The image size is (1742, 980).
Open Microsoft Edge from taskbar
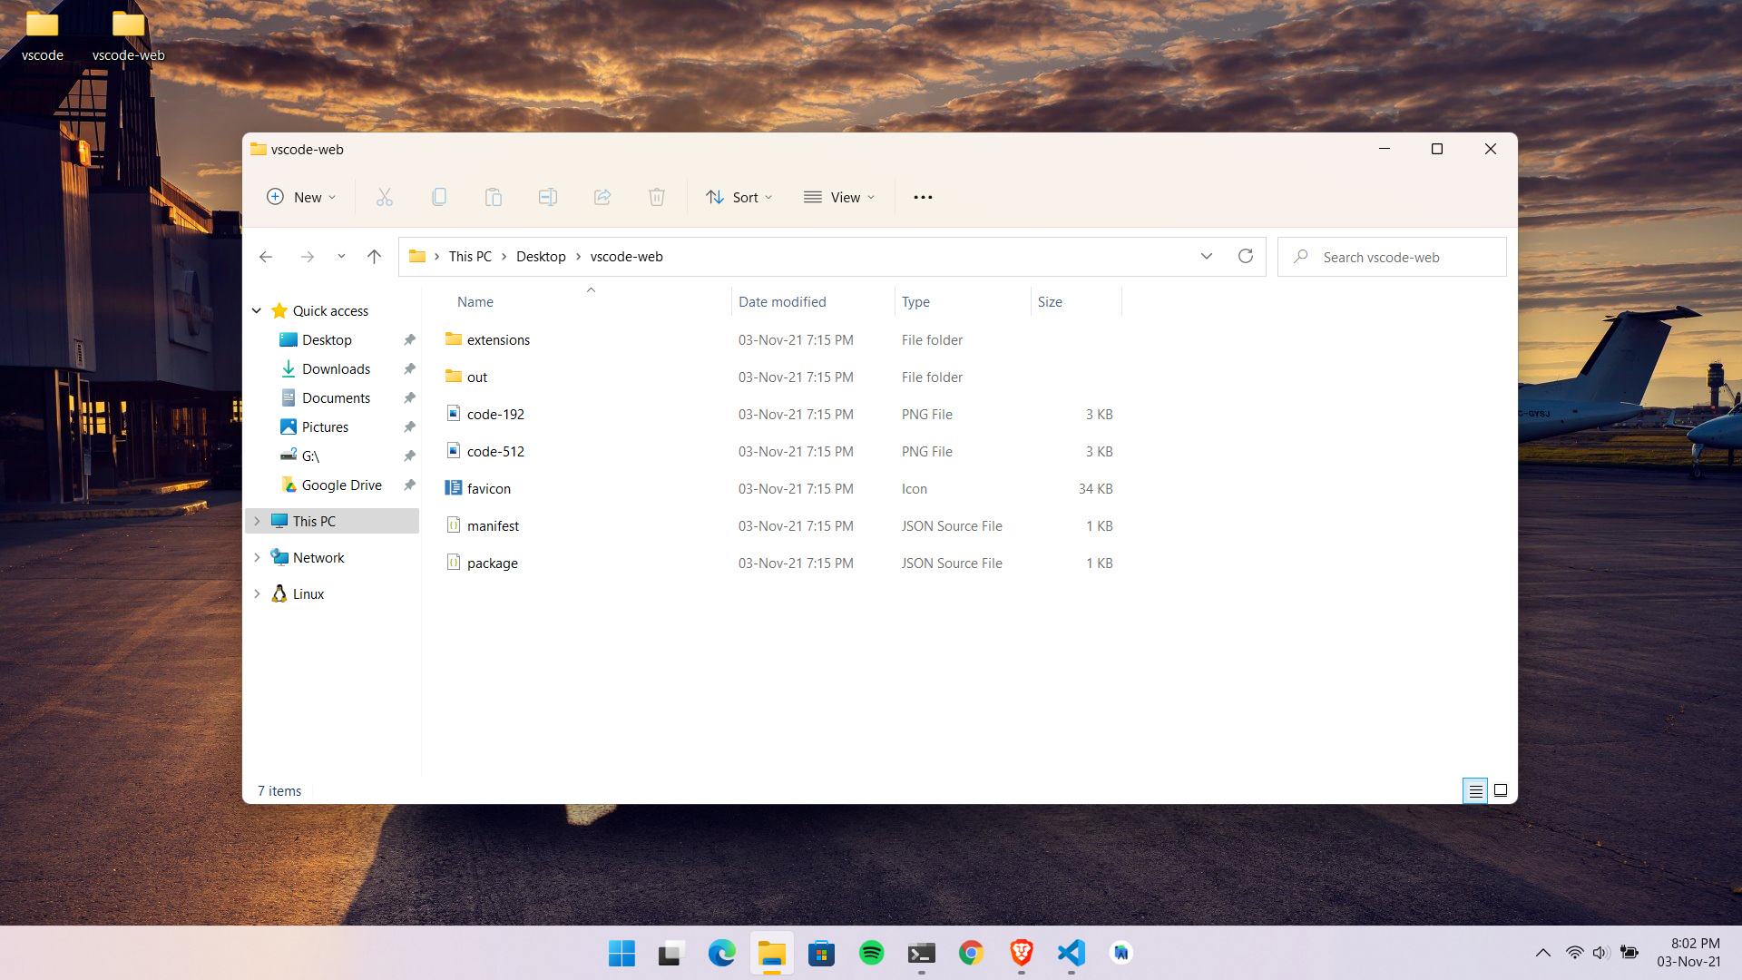point(722,953)
